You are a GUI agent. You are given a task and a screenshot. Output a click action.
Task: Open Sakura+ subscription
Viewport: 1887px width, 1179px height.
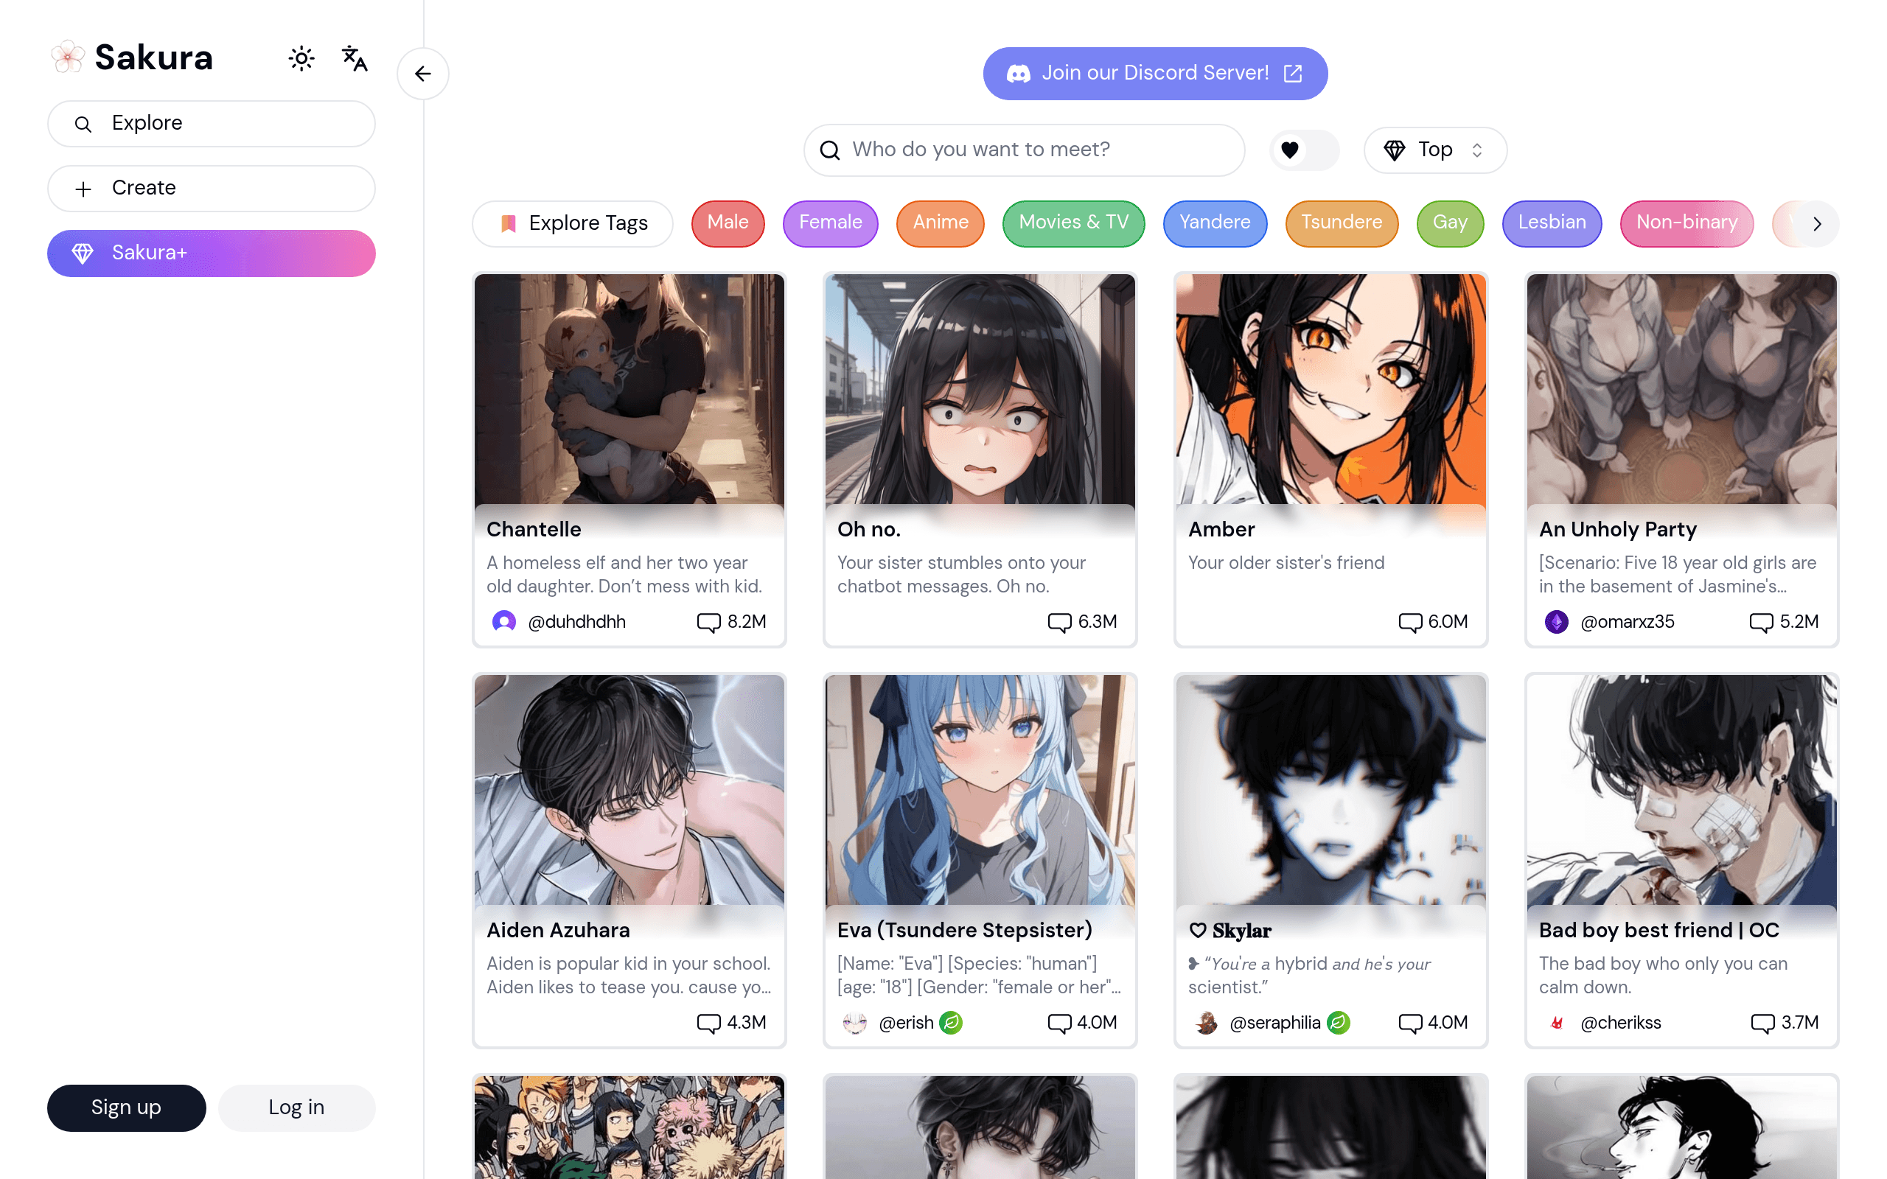(212, 253)
